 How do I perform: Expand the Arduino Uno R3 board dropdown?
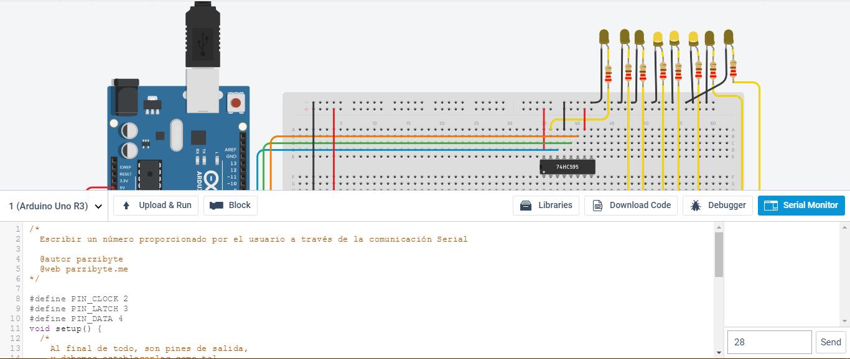(55, 206)
